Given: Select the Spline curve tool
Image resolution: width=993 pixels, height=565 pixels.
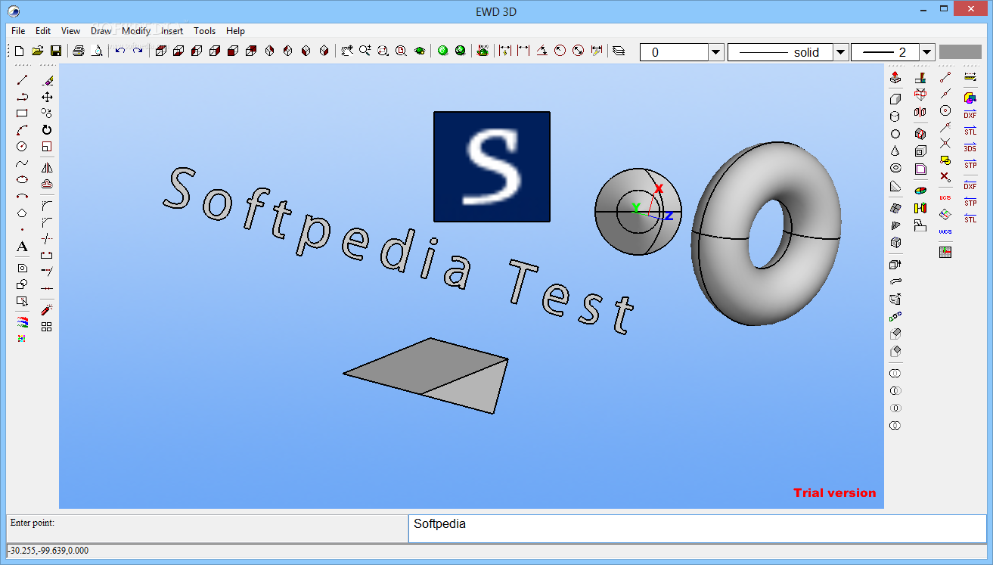Looking at the screenshot, I should click(22, 163).
